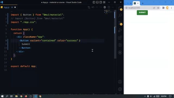
Task: Show hidden system tray icons
Action: pyautogui.click(x=145, y=96)
